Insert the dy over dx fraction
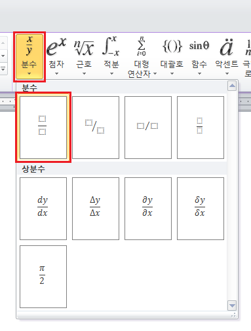 tap(43, 209)
